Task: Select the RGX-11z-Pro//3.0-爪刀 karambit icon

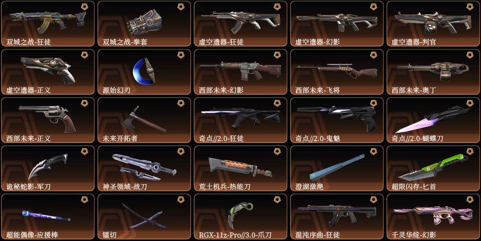Action: 240,215
